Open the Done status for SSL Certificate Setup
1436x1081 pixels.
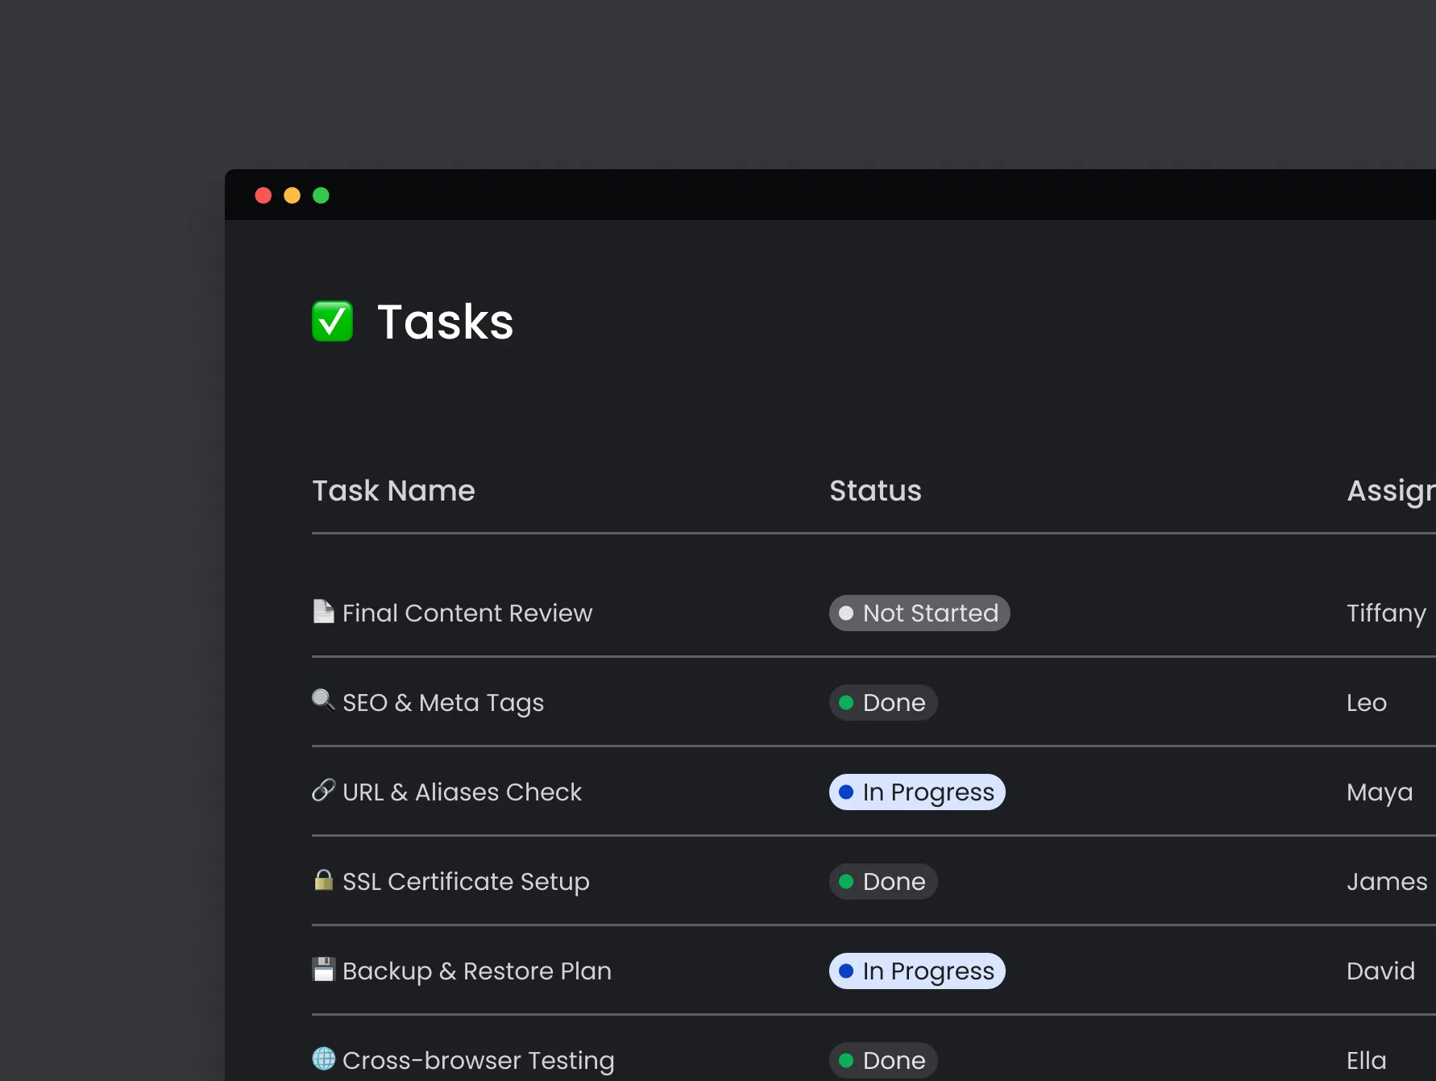883,881
